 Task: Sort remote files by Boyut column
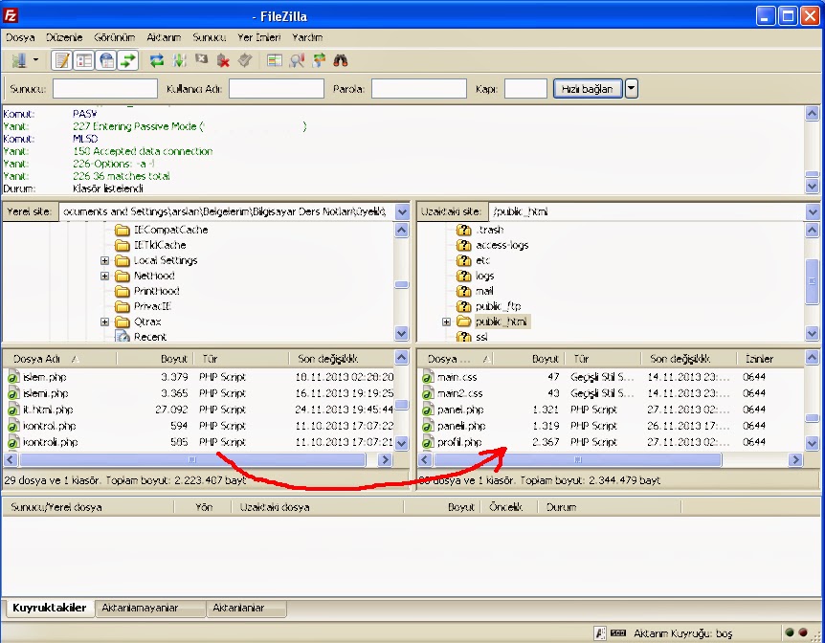[529, 359]
